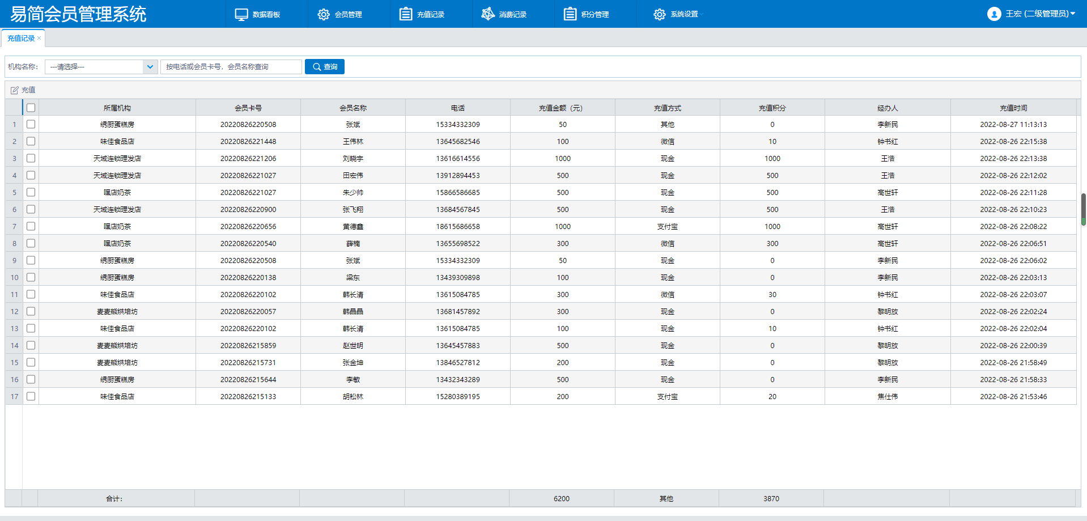Click the 消费记录 navigation icon

[x=488, y=14]
